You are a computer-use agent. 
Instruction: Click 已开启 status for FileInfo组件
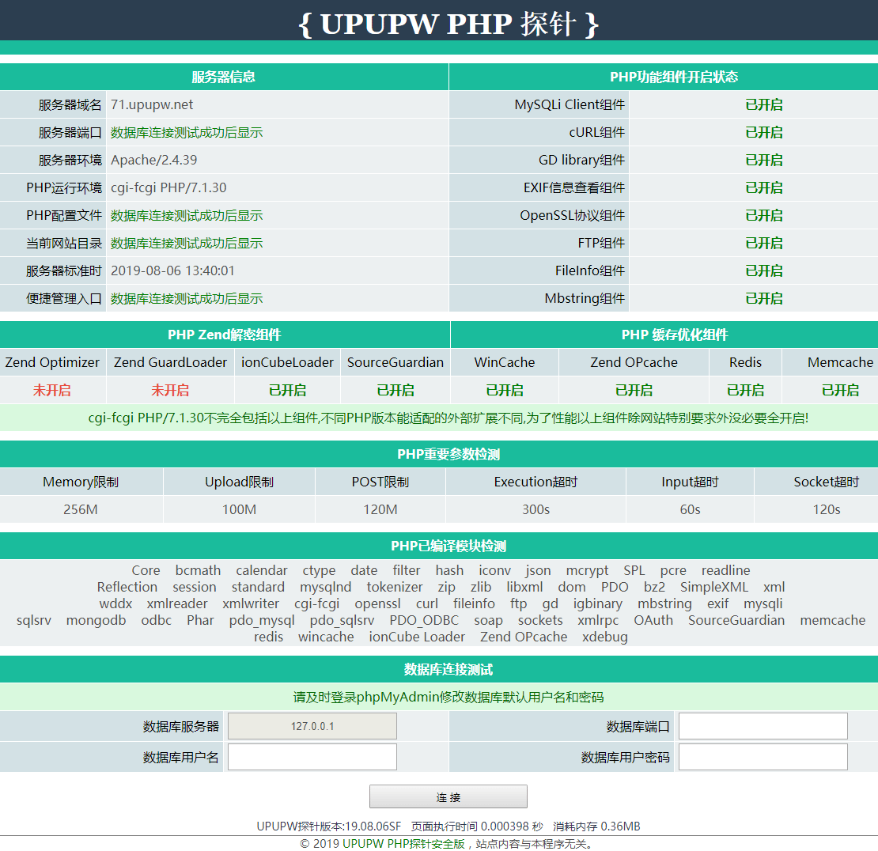tap(764, 271)
